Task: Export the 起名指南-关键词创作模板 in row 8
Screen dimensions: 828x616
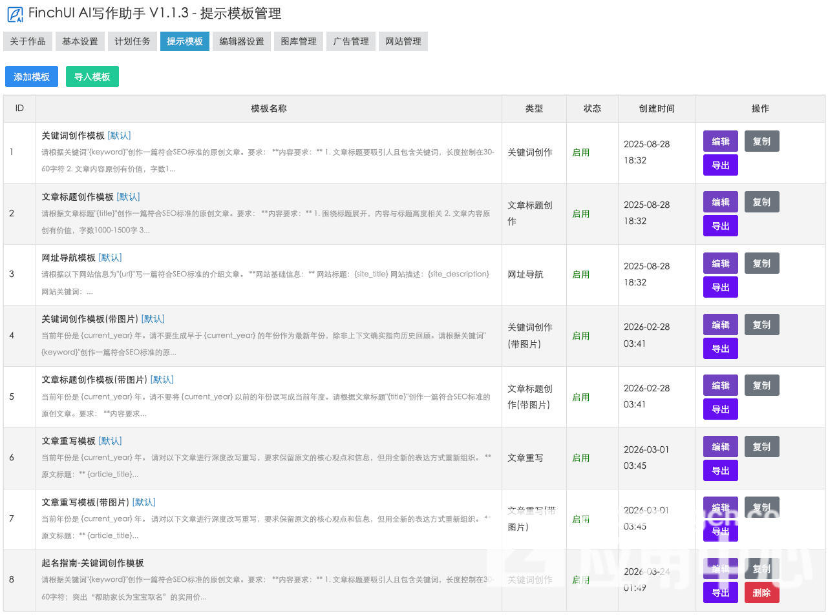Action: pyautogui.click(x=720, y=593)
